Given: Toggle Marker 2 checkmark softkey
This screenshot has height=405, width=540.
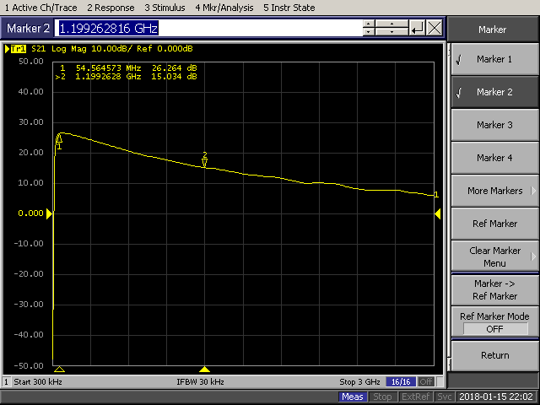Looking at the screenshot, I should (494, 92).
